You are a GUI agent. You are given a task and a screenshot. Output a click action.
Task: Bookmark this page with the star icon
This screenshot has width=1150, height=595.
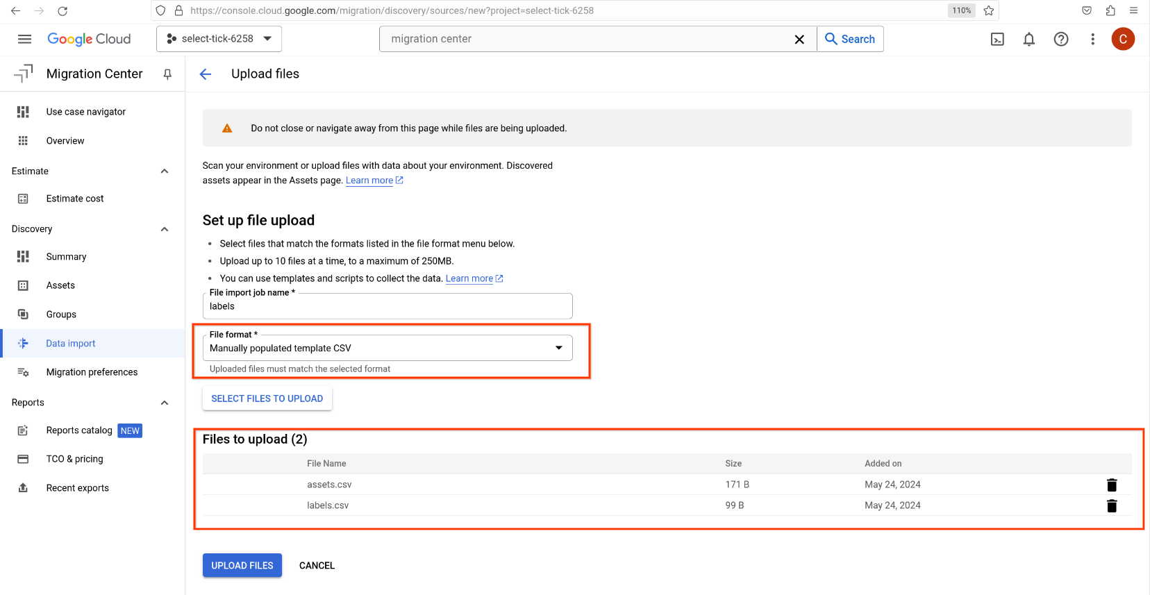click(989, 10)
